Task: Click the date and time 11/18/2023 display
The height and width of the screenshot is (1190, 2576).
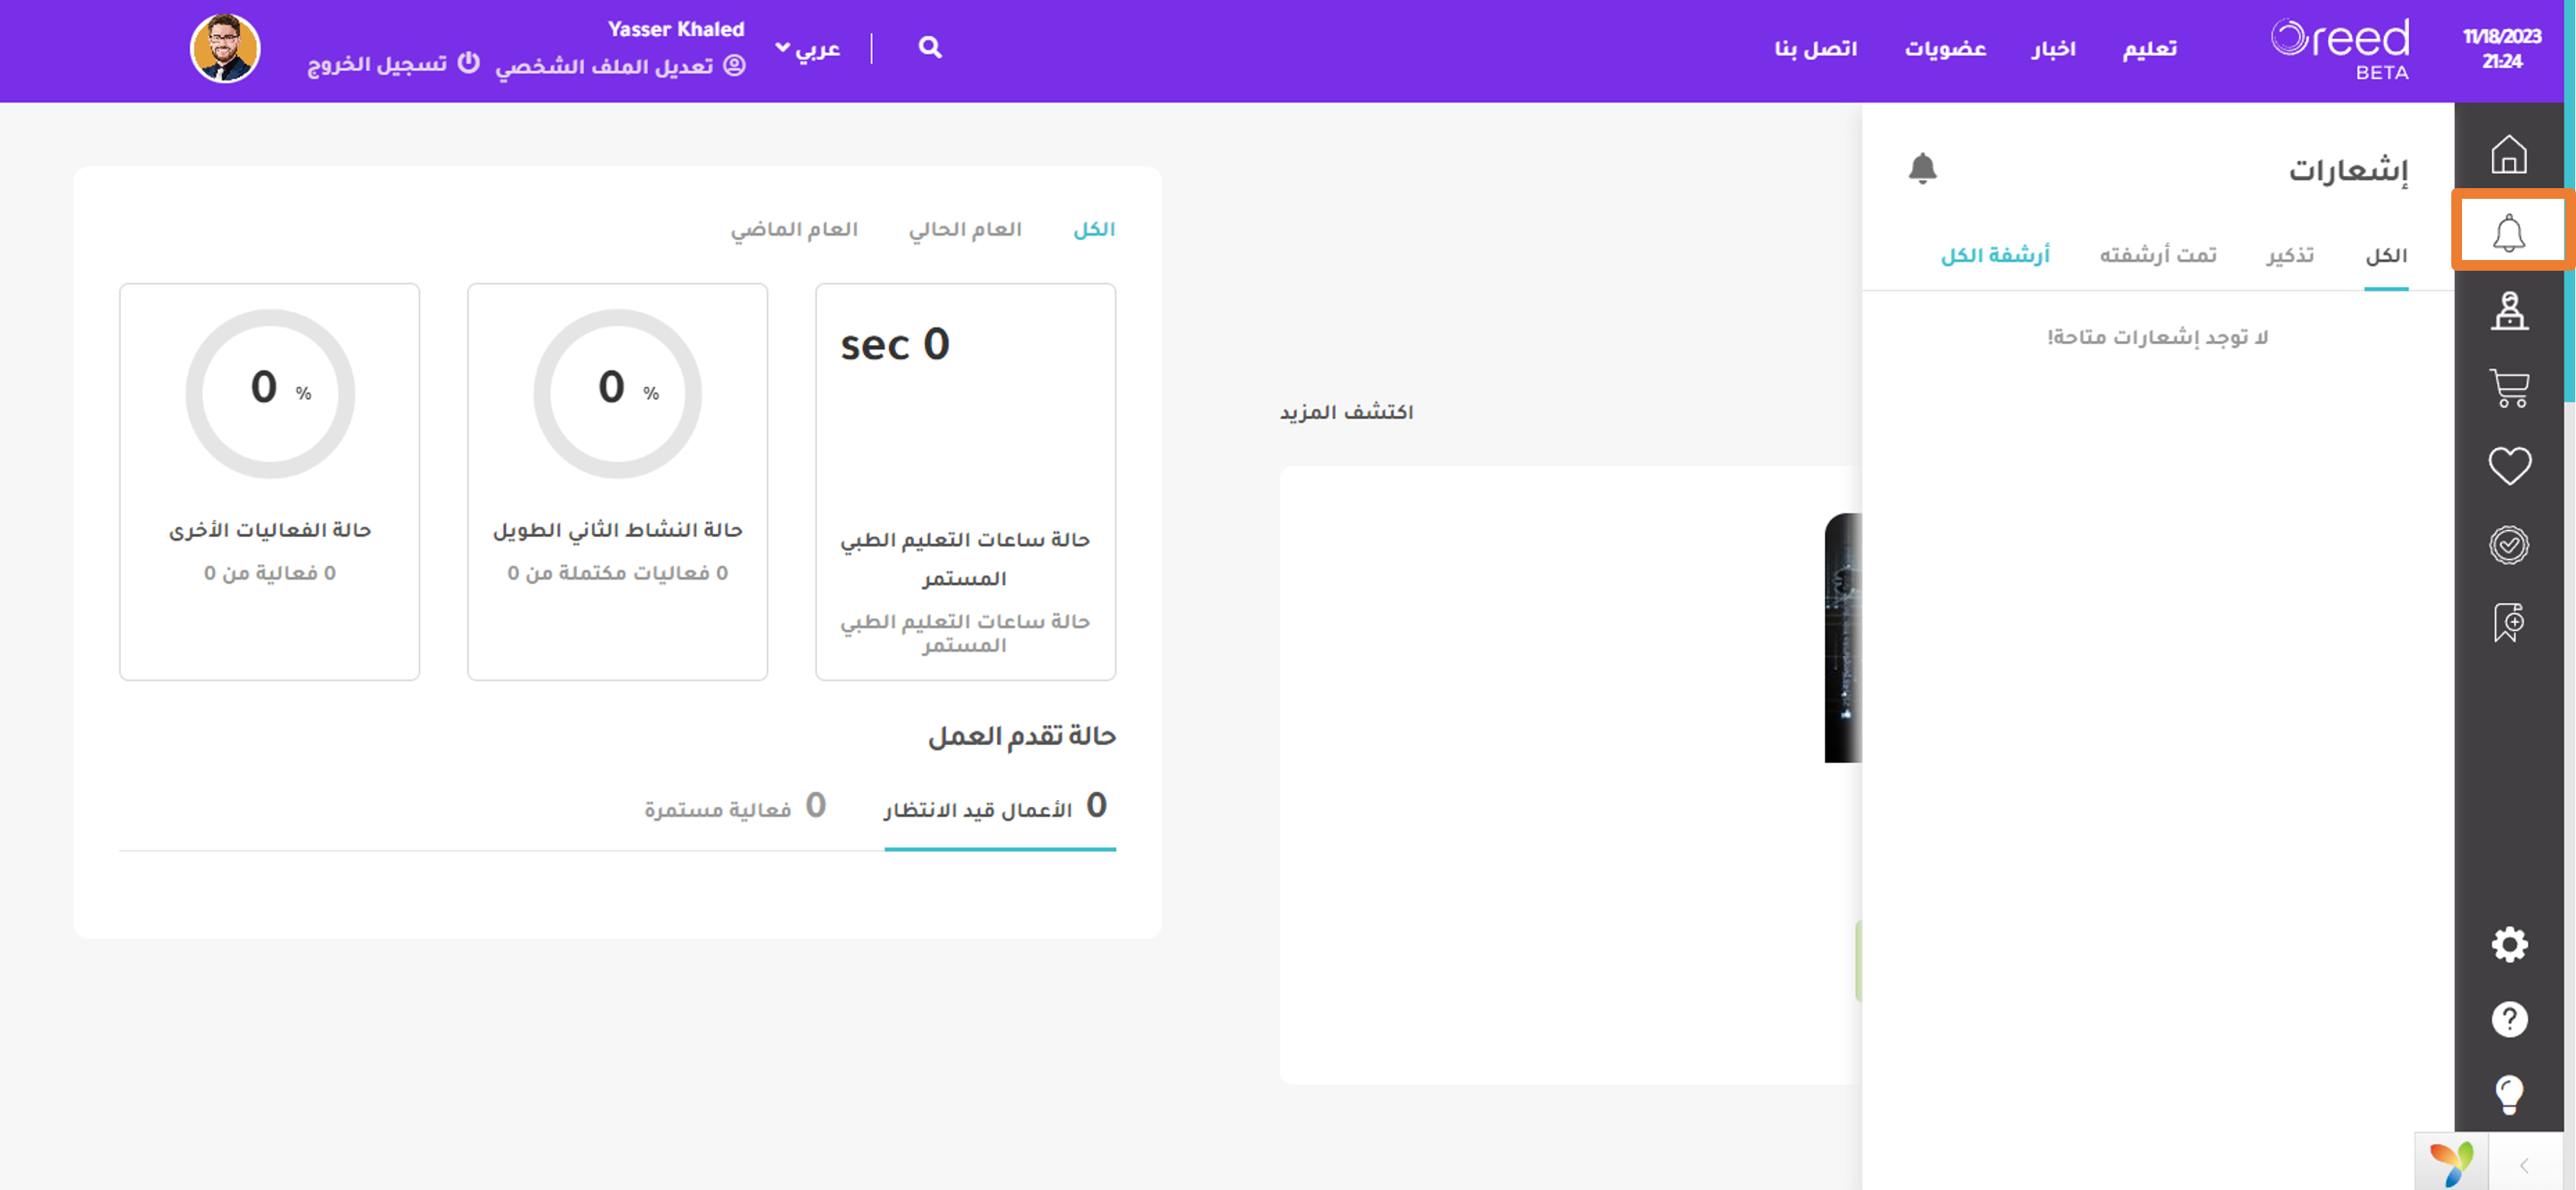Action: 2501,48
